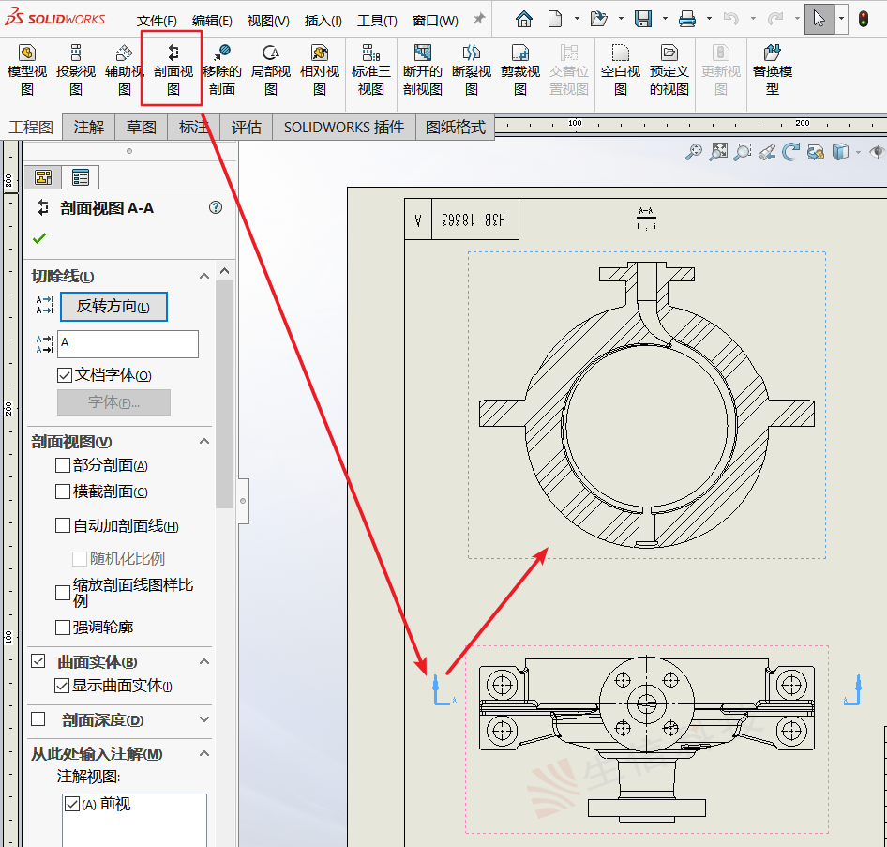Open the FeatureManager tree panel tab

43,177
